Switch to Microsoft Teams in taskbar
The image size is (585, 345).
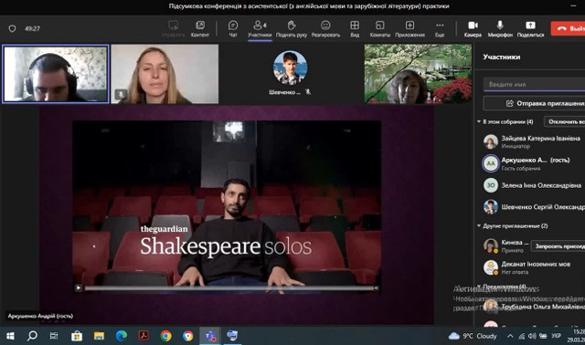(210, 336)
